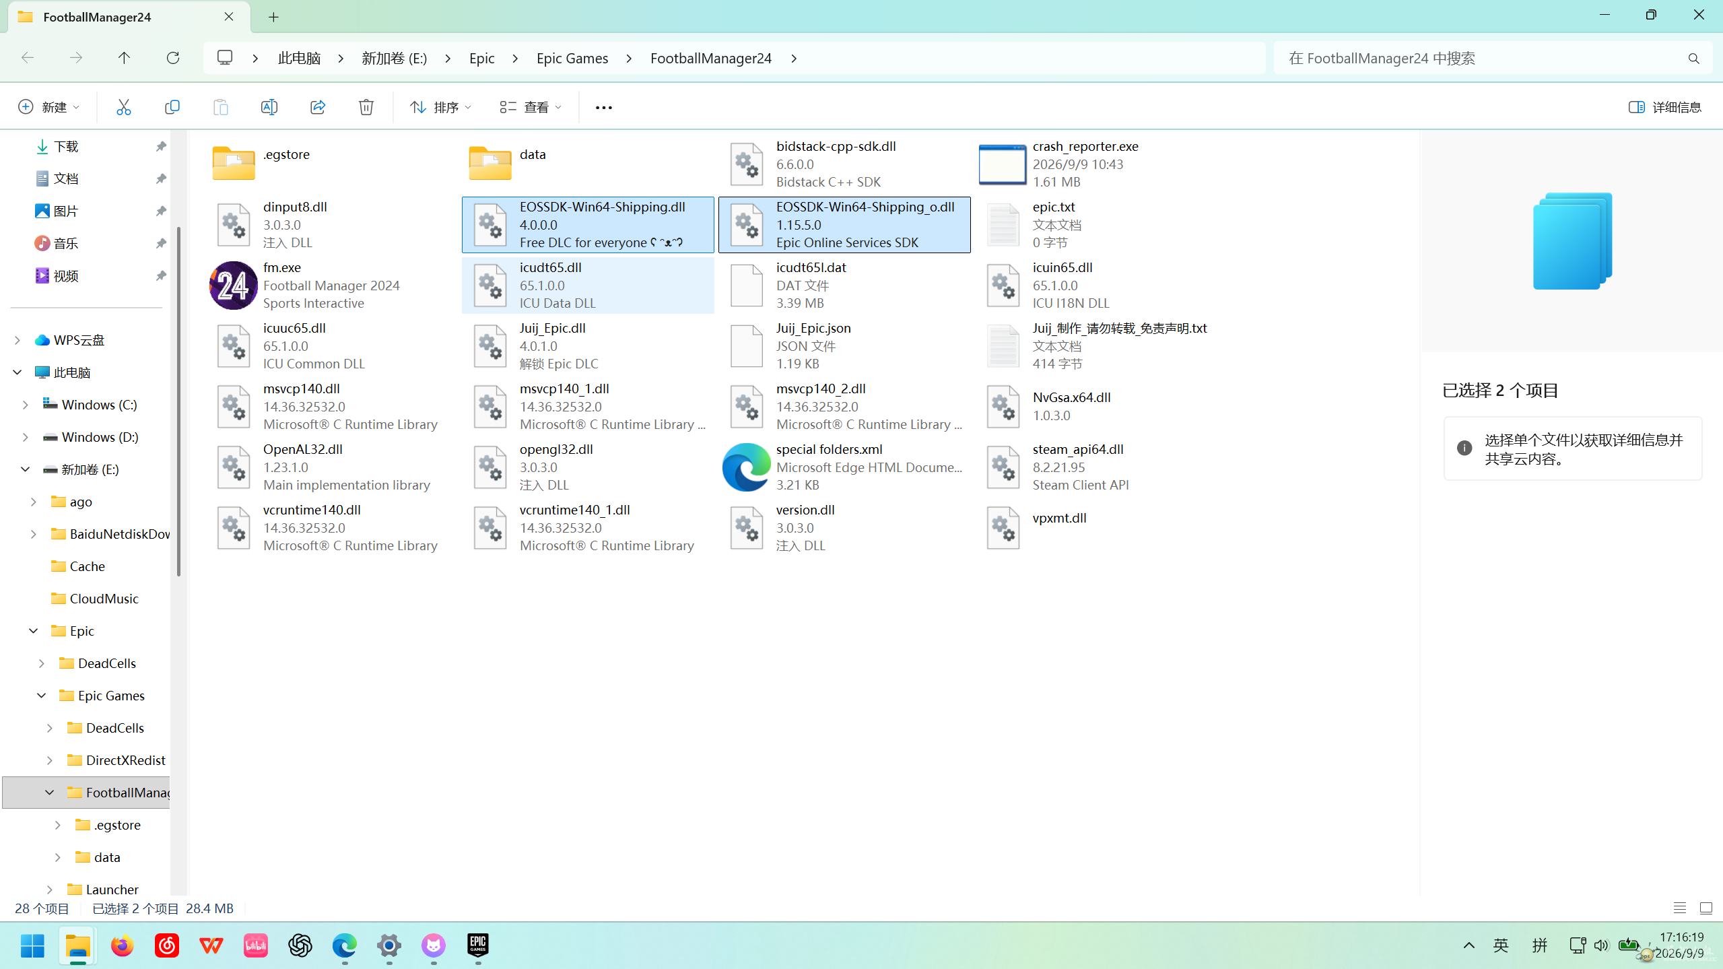This screenshot has width=1723, height=969.
Task: Open WPS云盘 in navigation pane
Action: (79, 340)
